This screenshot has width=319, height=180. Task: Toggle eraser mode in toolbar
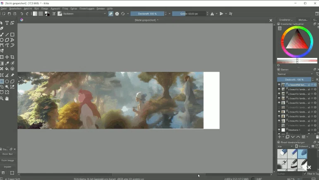pos(110,14)
